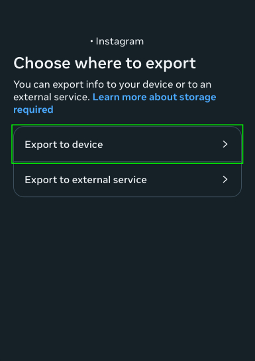Select the bullet dot before Instagram
Screen dimensions: 255x361
click(x=91, y=41)
